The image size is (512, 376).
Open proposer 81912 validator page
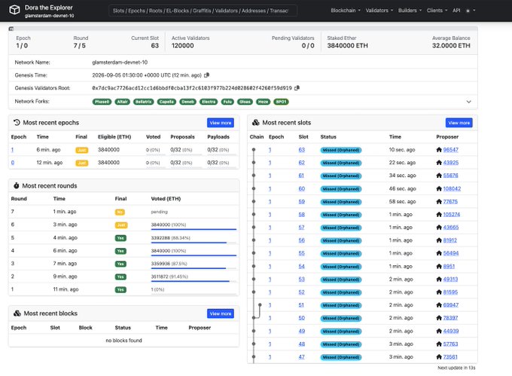(450, 240)
